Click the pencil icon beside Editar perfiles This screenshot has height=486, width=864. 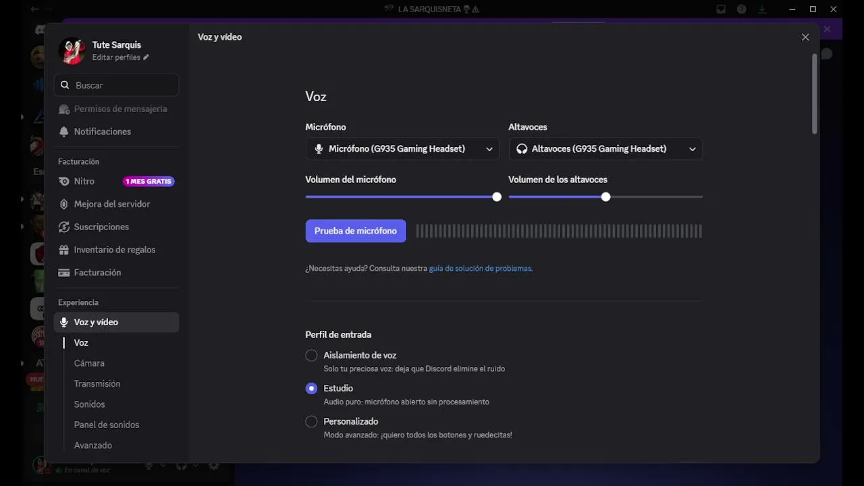[146, 57]
